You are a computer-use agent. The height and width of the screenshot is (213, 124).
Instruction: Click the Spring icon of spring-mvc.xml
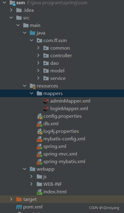pos(39,154)
